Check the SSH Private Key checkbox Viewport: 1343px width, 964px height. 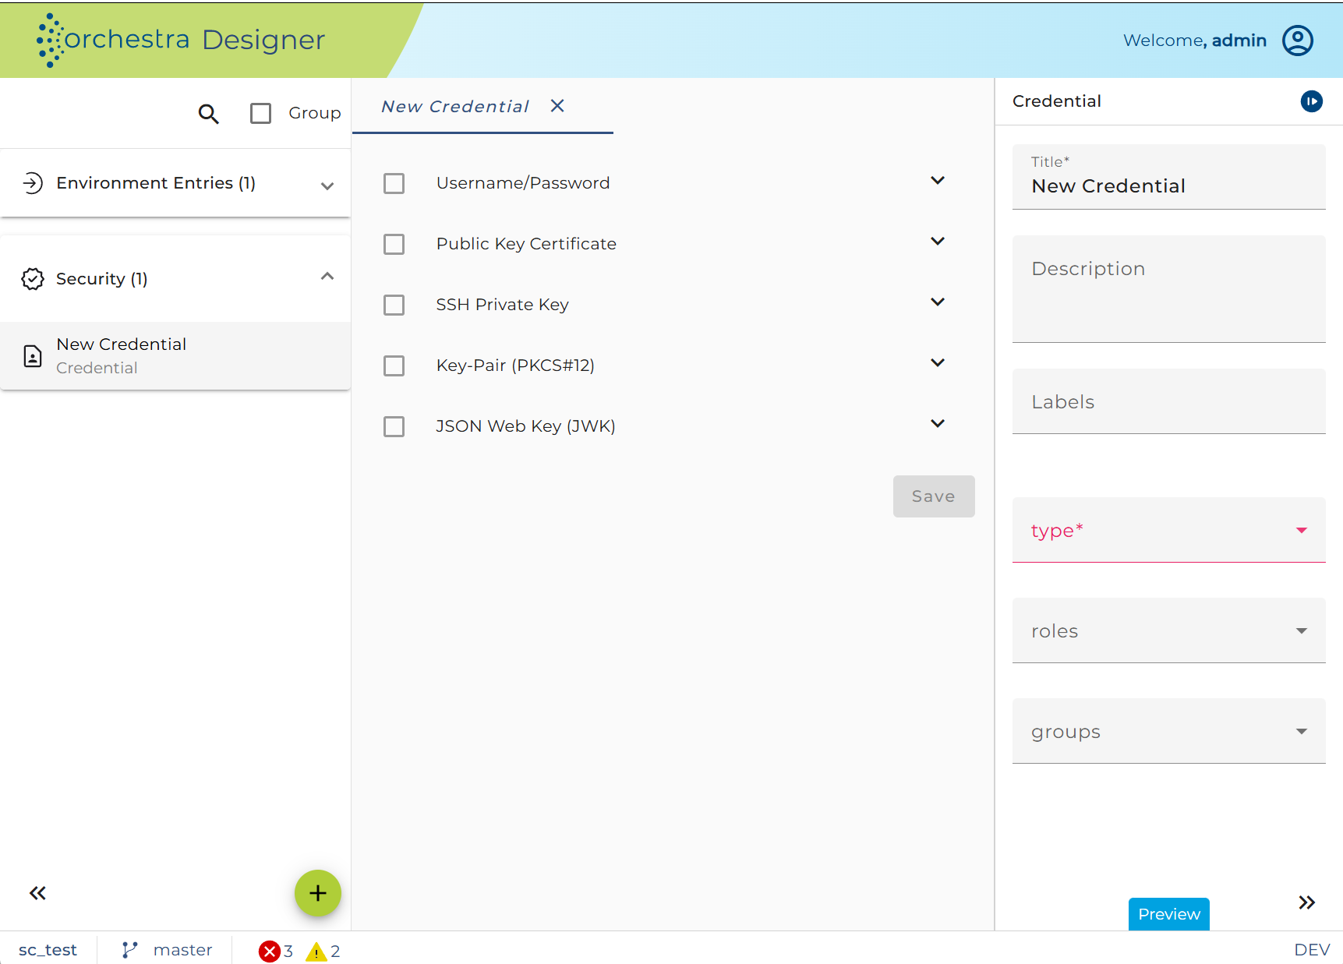394,305
